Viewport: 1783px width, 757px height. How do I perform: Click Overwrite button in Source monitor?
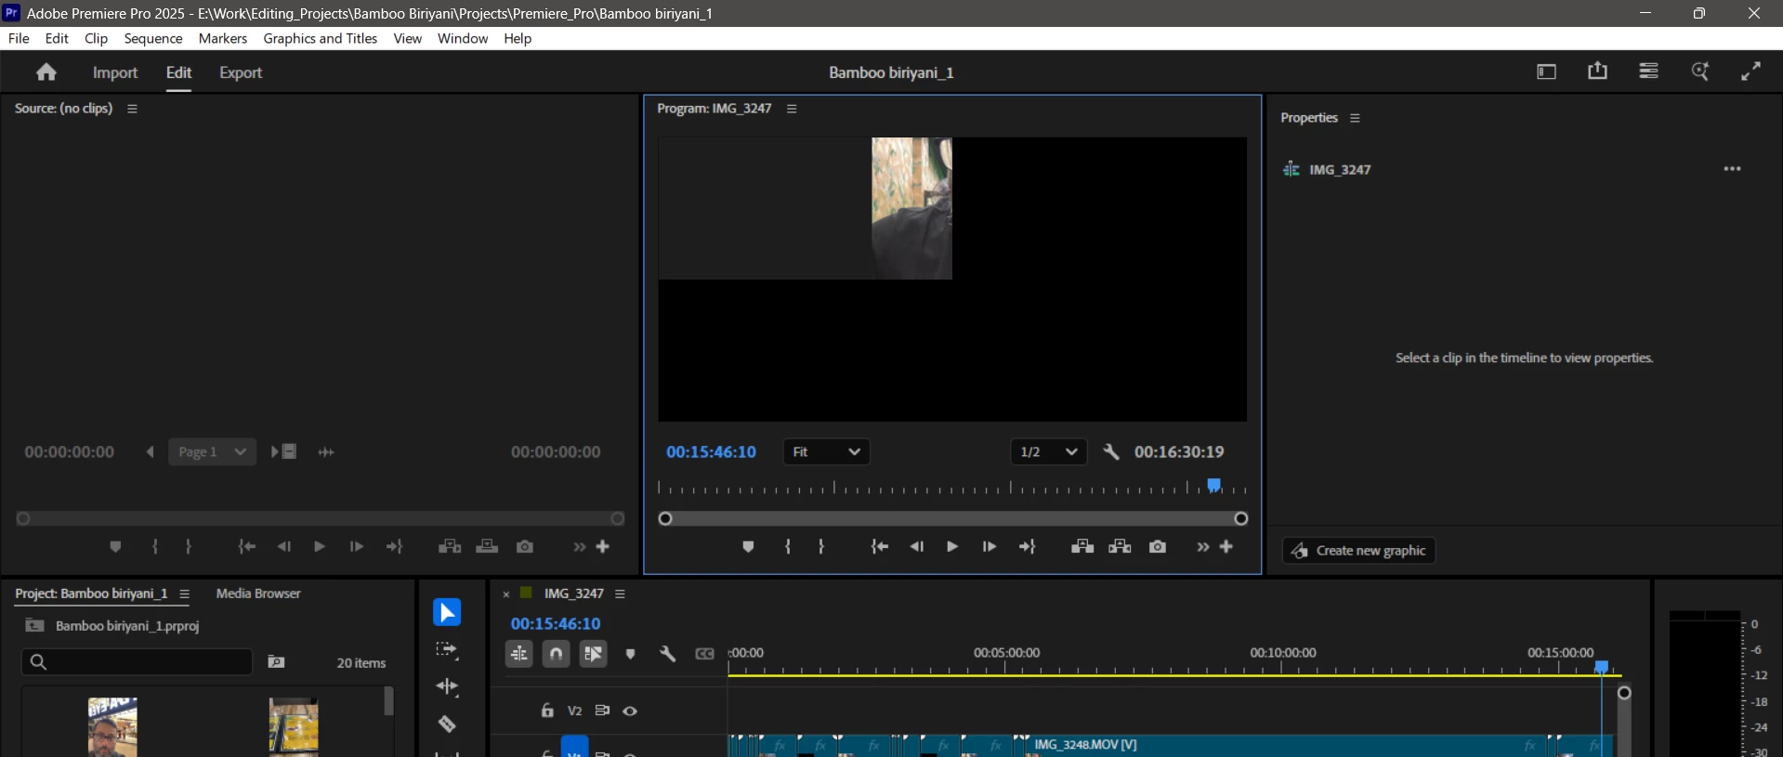coord(487,547)
